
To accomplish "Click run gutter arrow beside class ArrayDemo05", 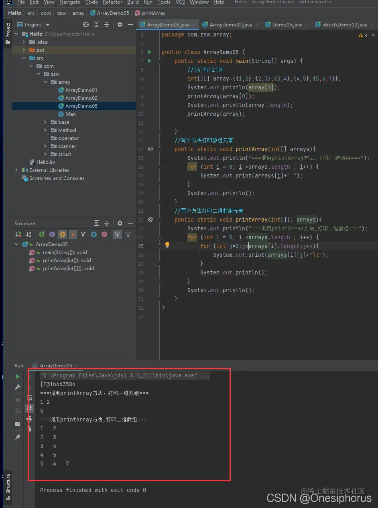I will point(150,52).
